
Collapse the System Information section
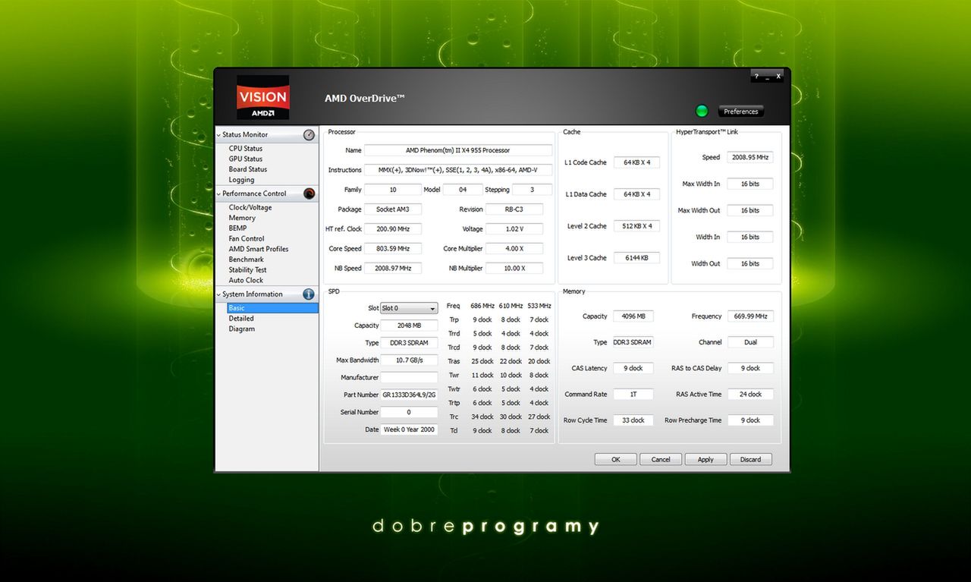pos(218,294)
